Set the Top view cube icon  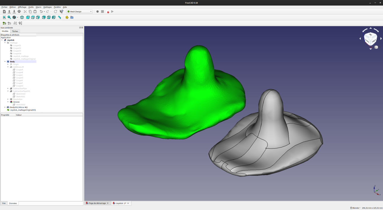coord(33,17)
